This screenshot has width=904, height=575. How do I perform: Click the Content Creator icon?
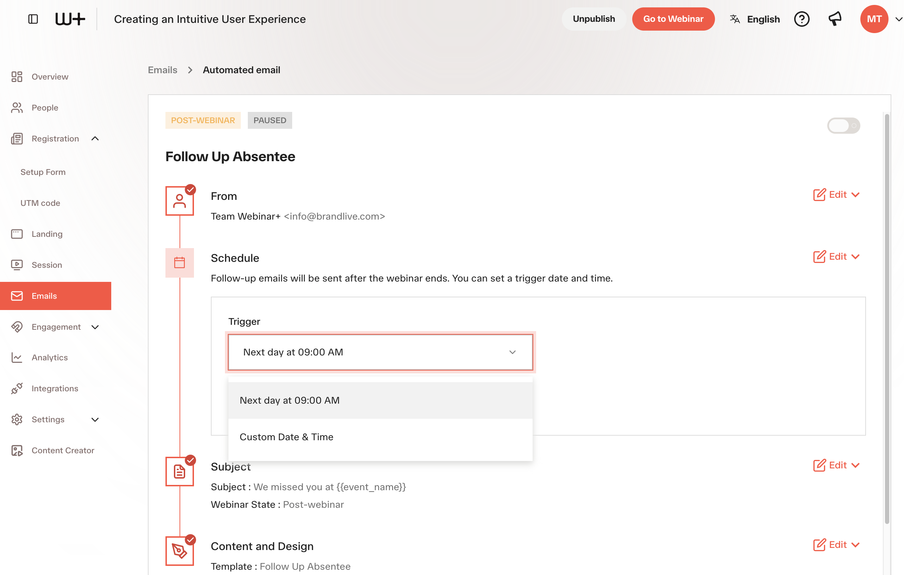click(17, 450)
